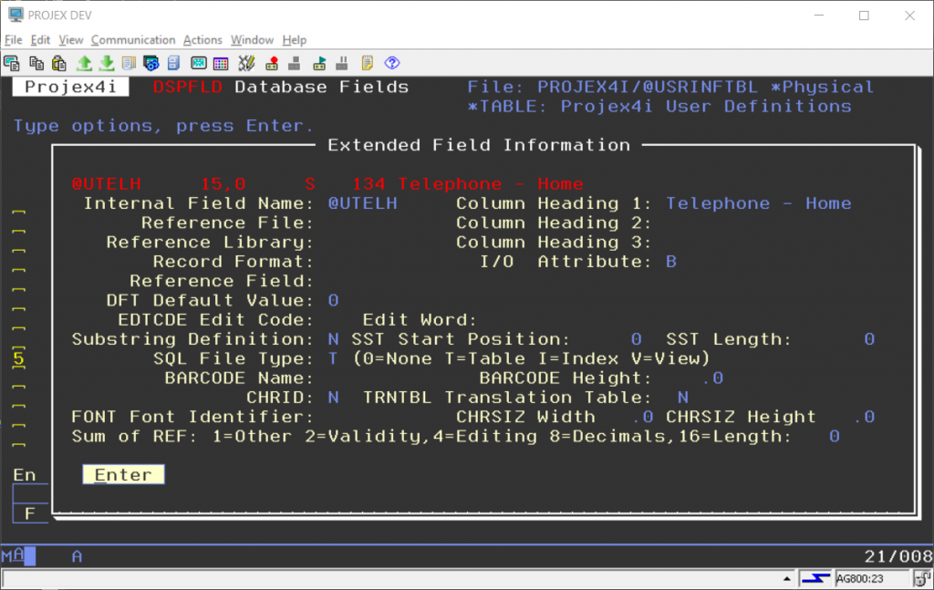Click the cursor position 21/008 indicator
The image size is (934, 590).
[x=898, y=556]
